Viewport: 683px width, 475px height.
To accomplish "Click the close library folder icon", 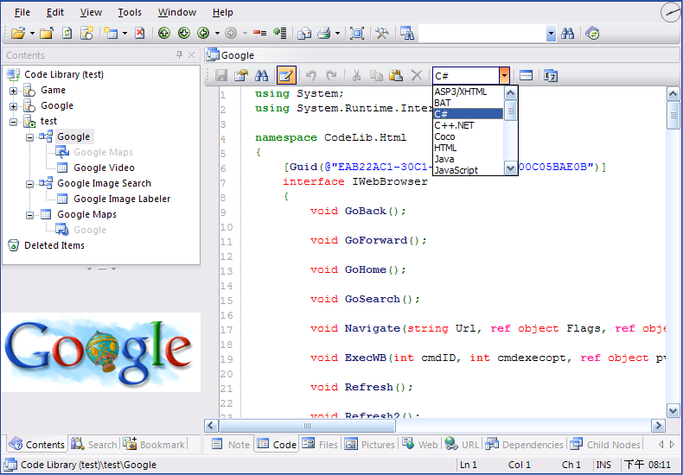I will (47, 33).
